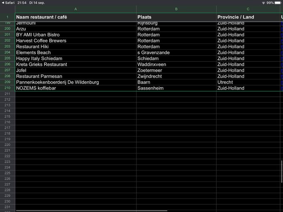Click the 'Baarn' cell
Viewport: 283px width, 212px height.
click(x=176, y=82)
